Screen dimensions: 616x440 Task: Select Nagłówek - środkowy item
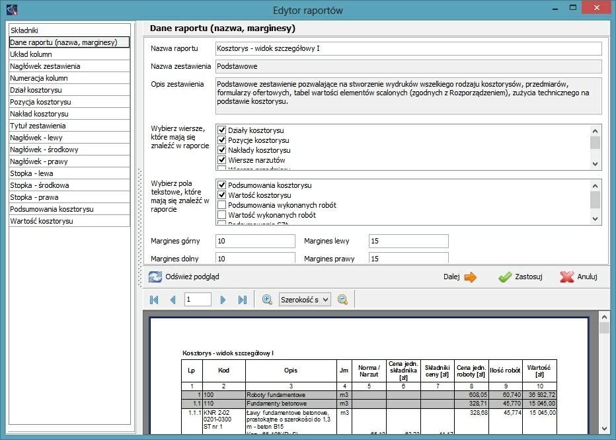tap(69, 150)
